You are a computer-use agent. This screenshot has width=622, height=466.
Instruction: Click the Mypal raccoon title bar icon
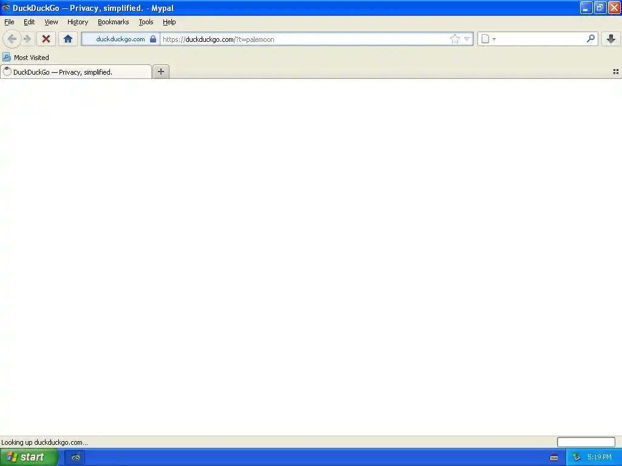pos(6,7)
